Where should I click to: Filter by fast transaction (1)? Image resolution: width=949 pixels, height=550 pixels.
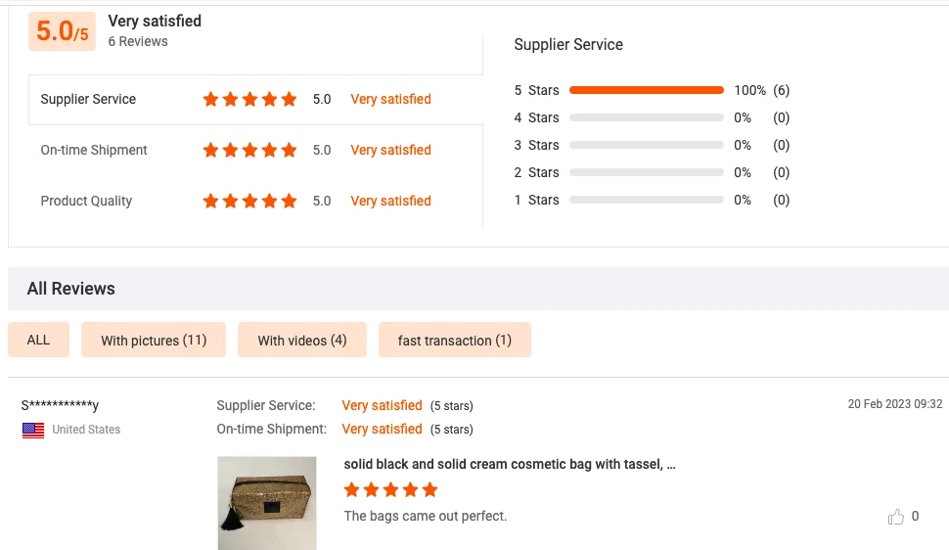454,340
